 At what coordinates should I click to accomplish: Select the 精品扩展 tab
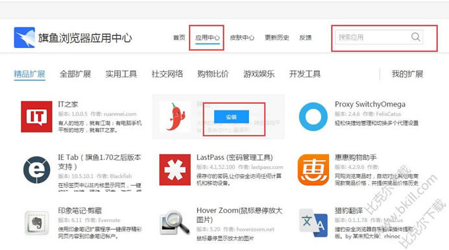click(29, 74)
